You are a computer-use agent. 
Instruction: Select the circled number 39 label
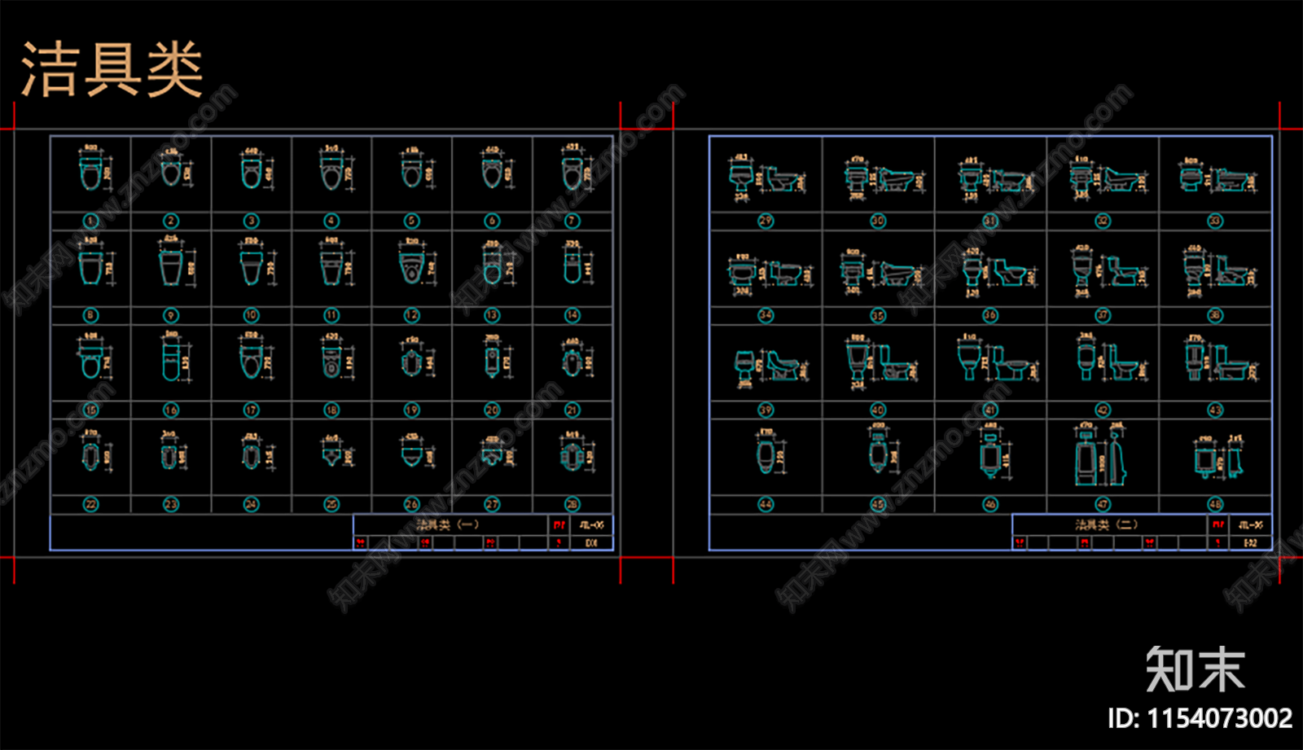[x=766, y=410]
